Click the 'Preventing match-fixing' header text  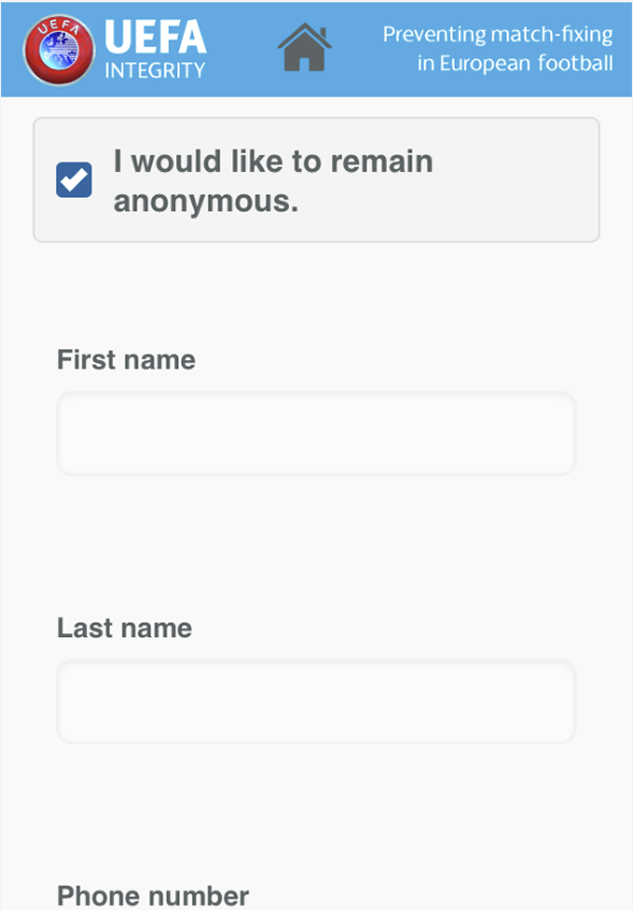pyautogui.click(x=497, y=35)
